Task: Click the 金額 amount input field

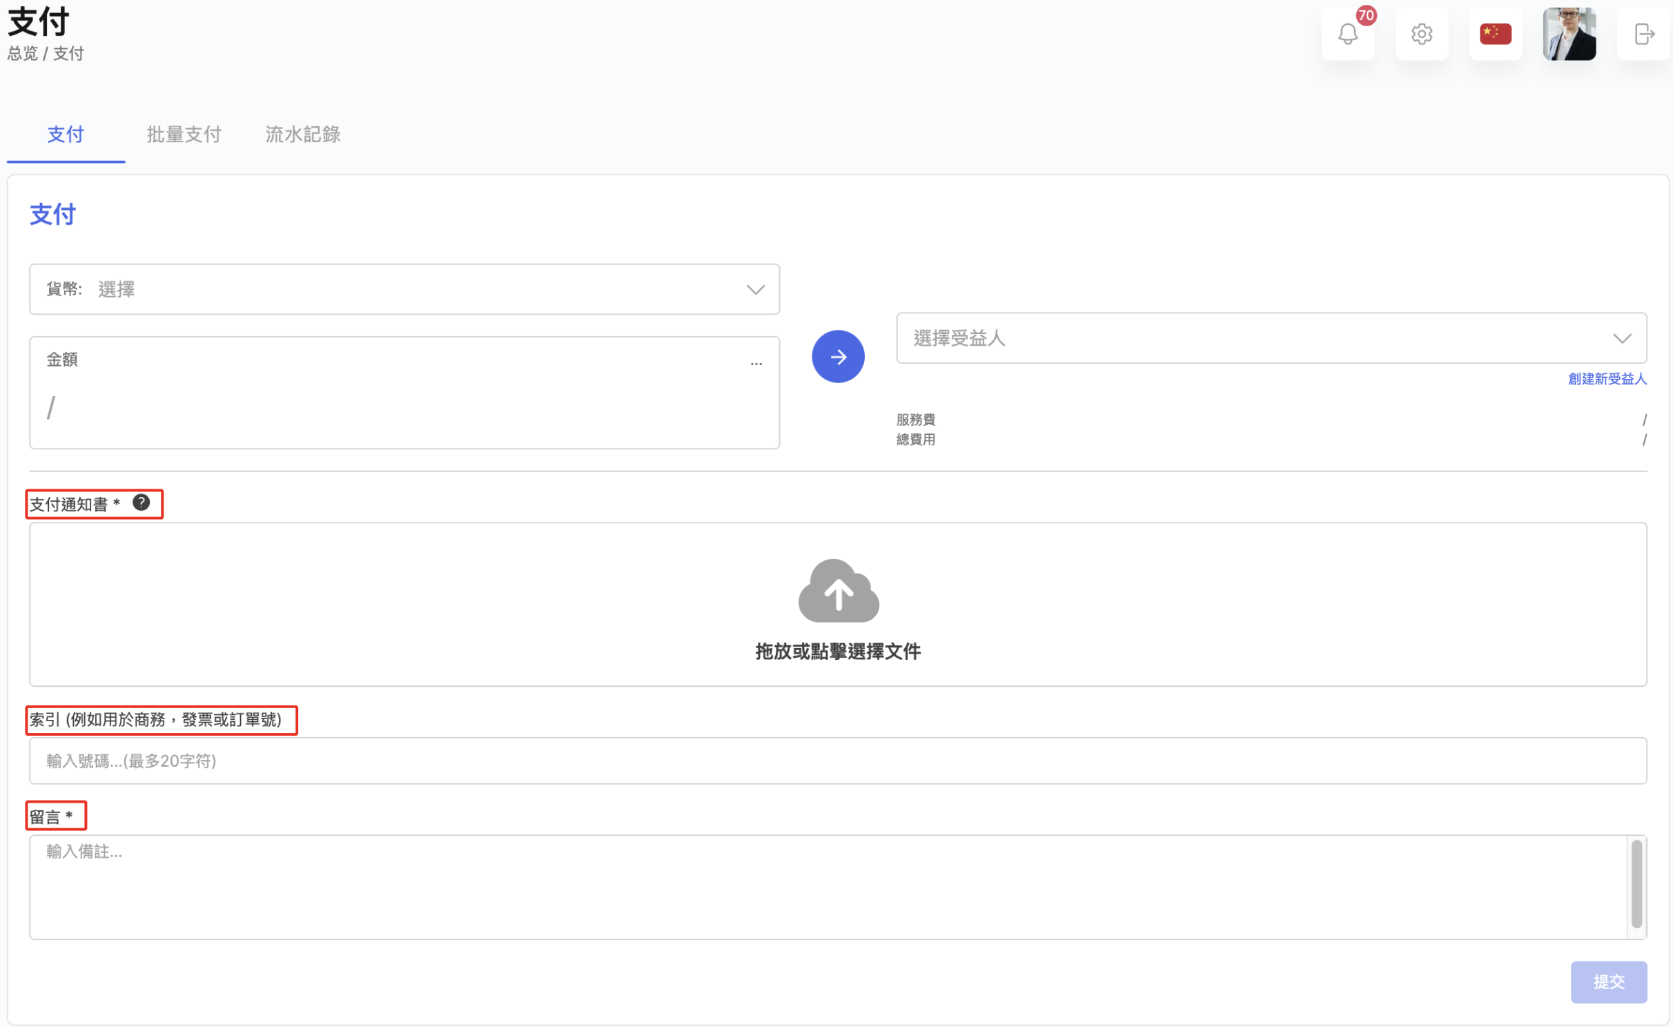Action: [x=404, y=392]
